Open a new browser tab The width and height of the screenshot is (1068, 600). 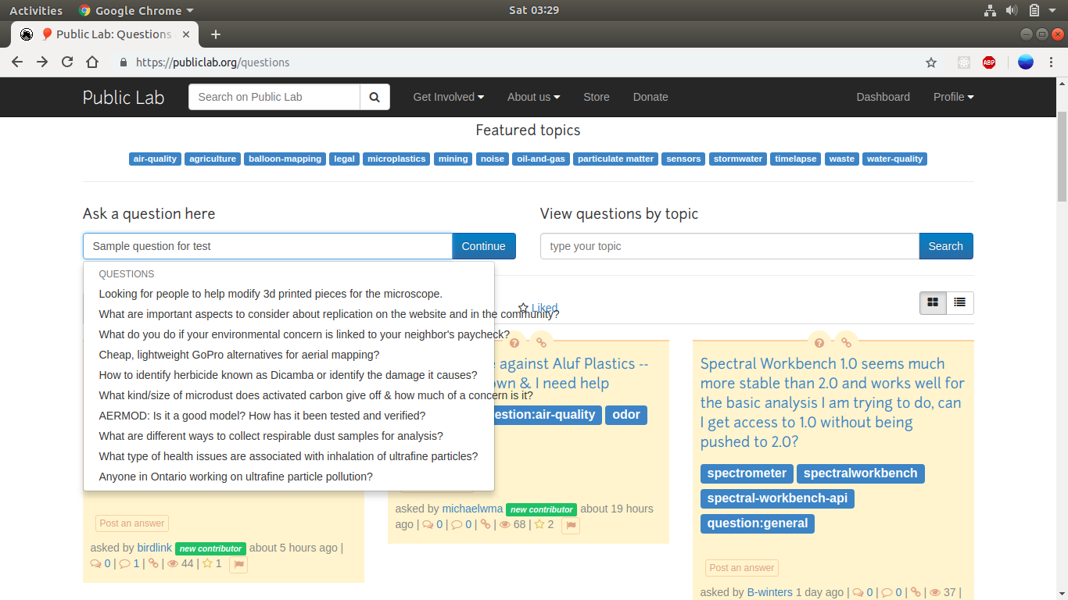(216, 34)
